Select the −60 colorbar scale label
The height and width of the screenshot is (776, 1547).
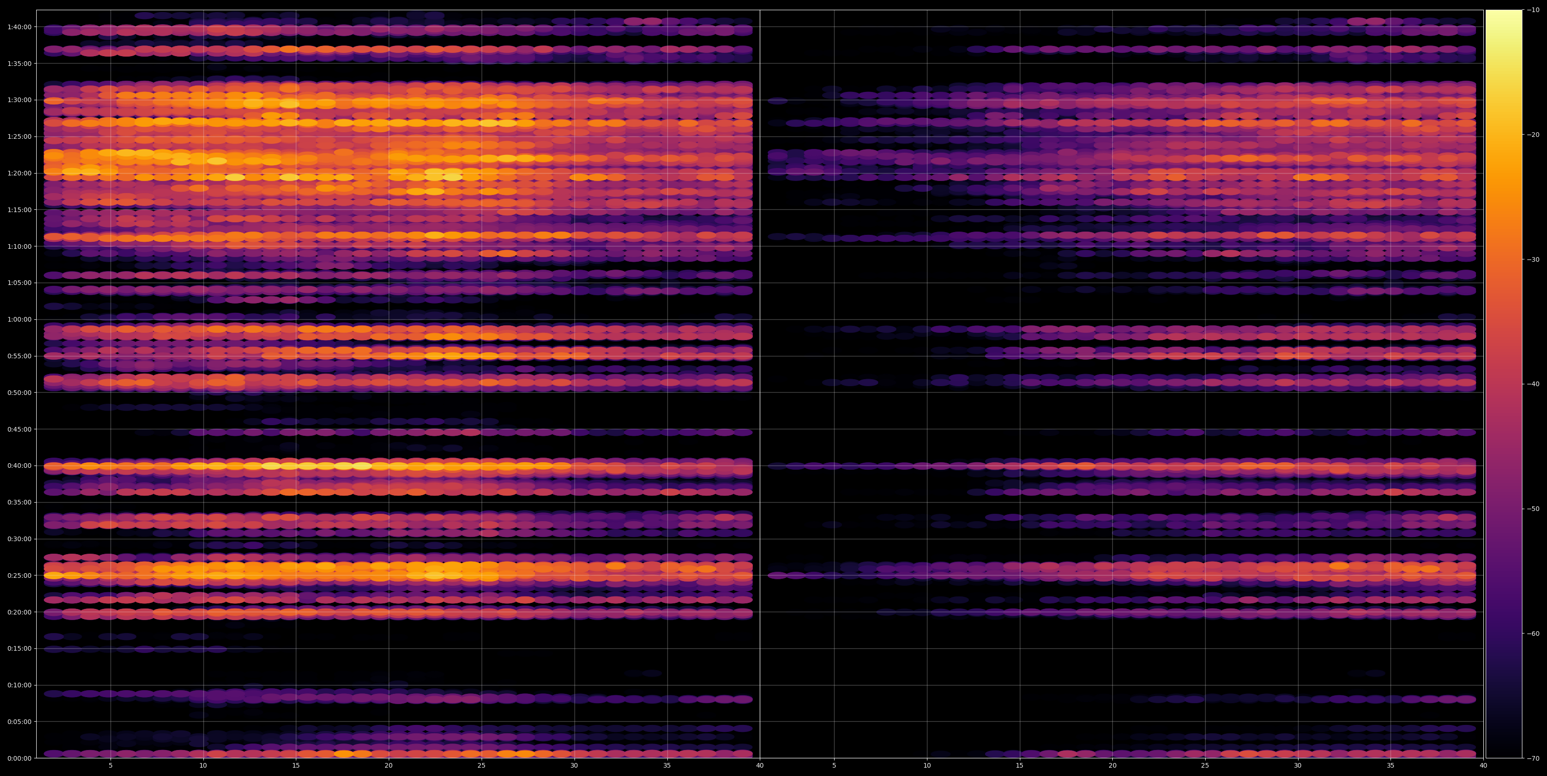pos(1533,634)
